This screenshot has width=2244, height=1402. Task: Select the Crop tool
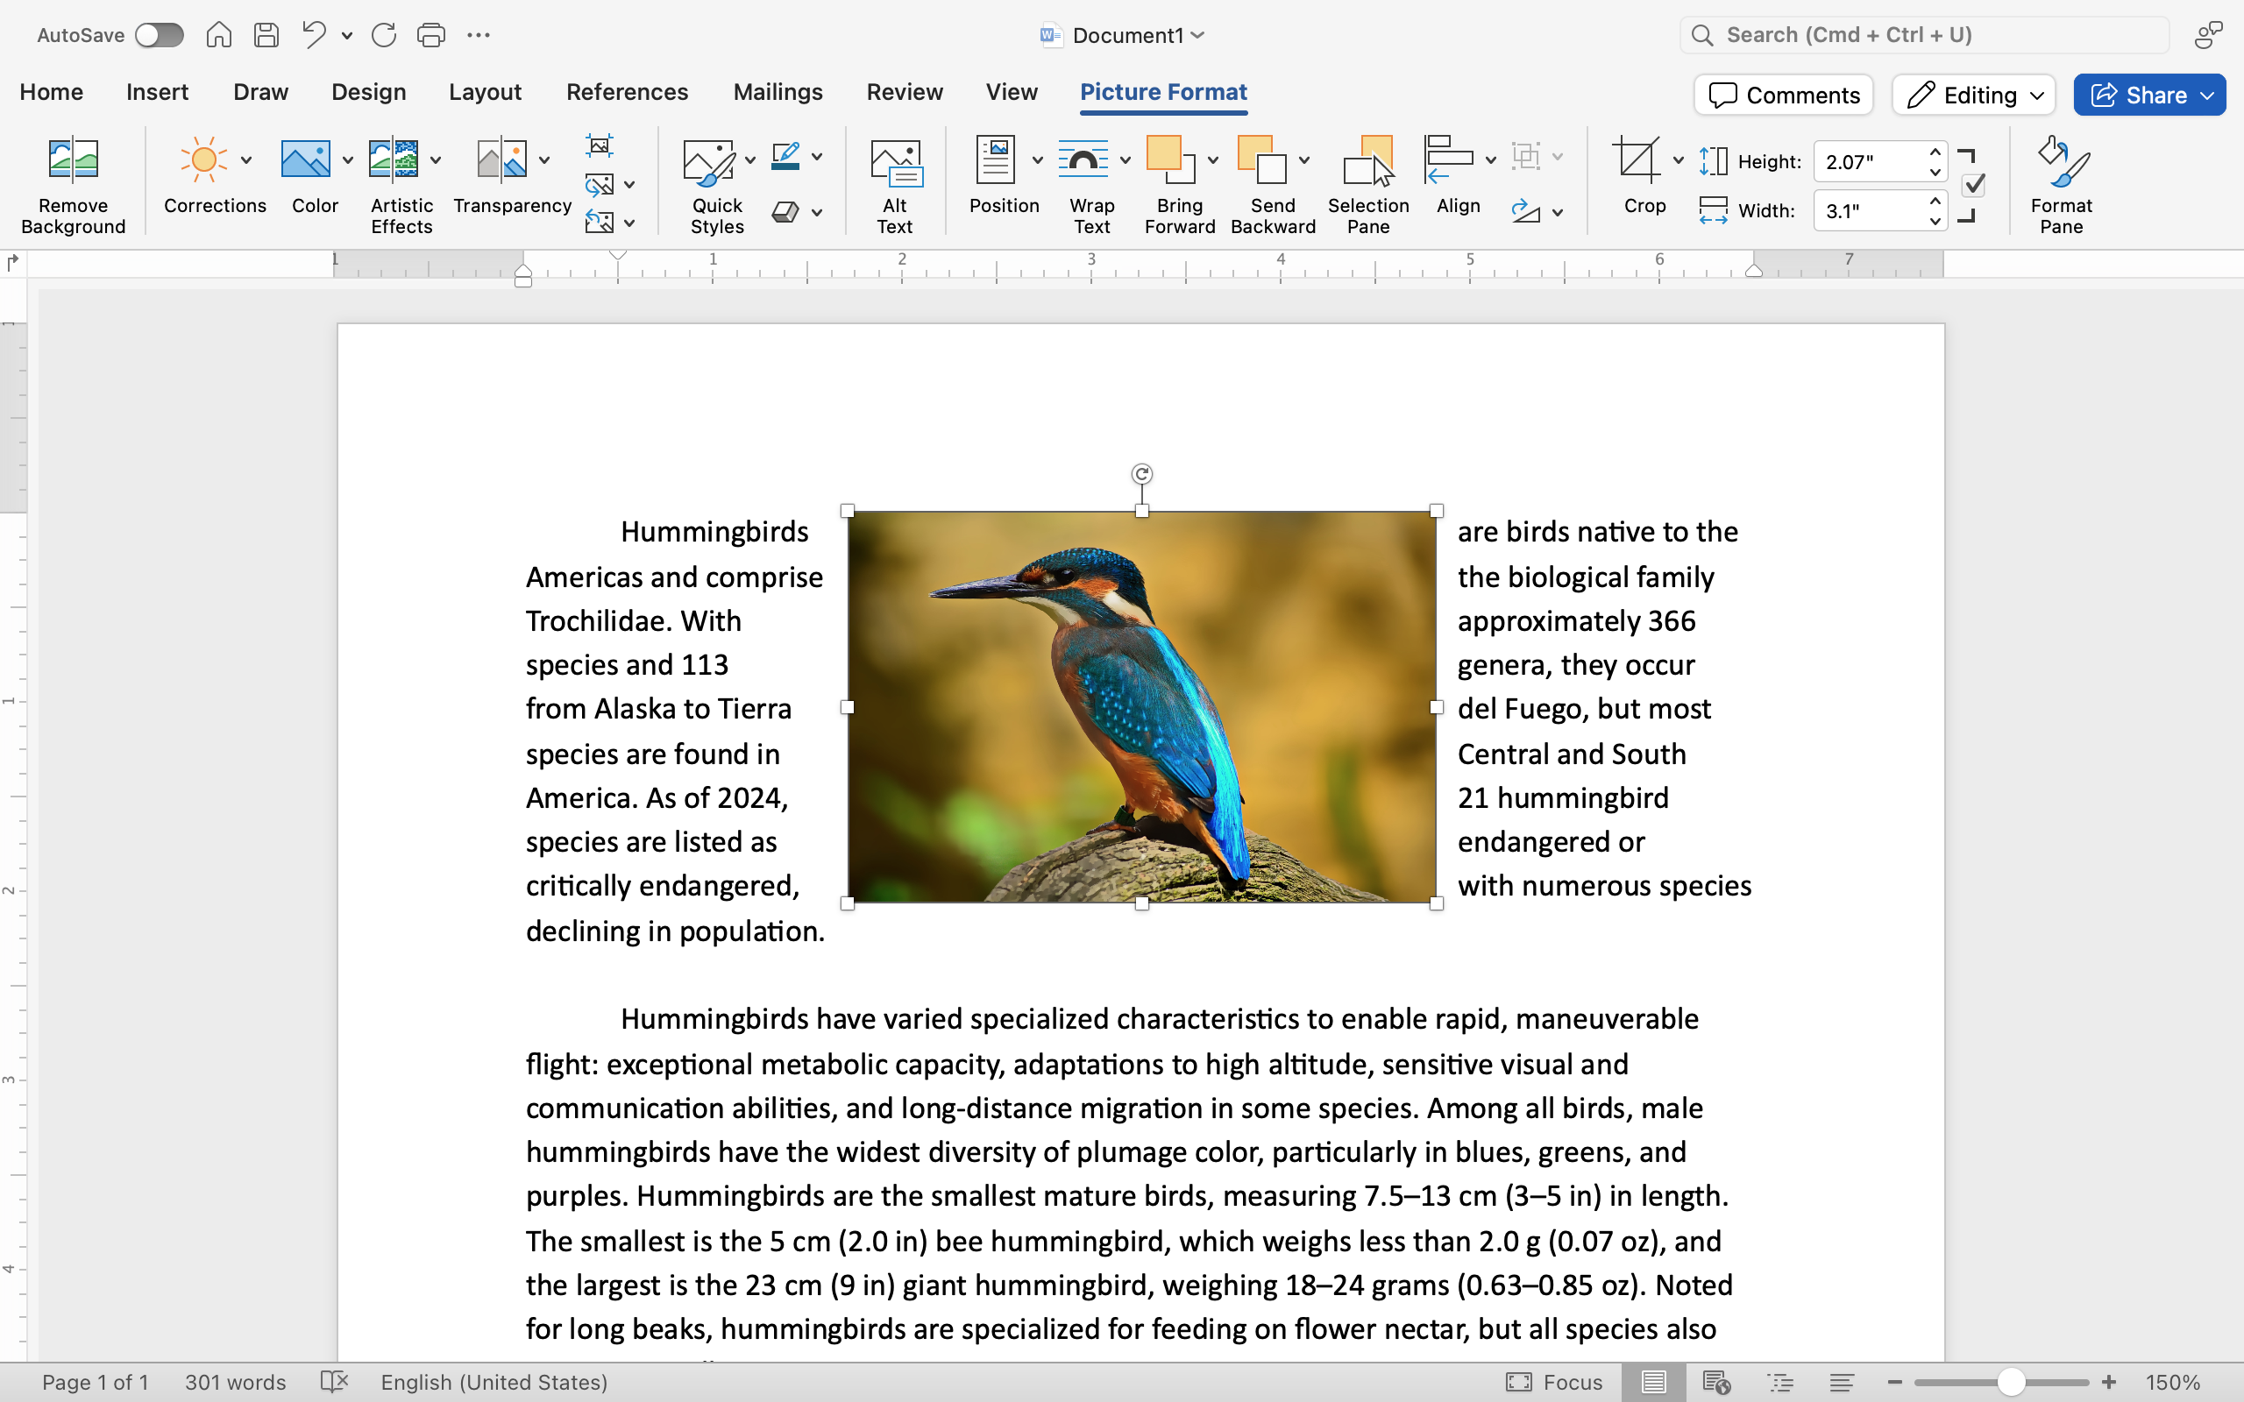(1636, 159)
